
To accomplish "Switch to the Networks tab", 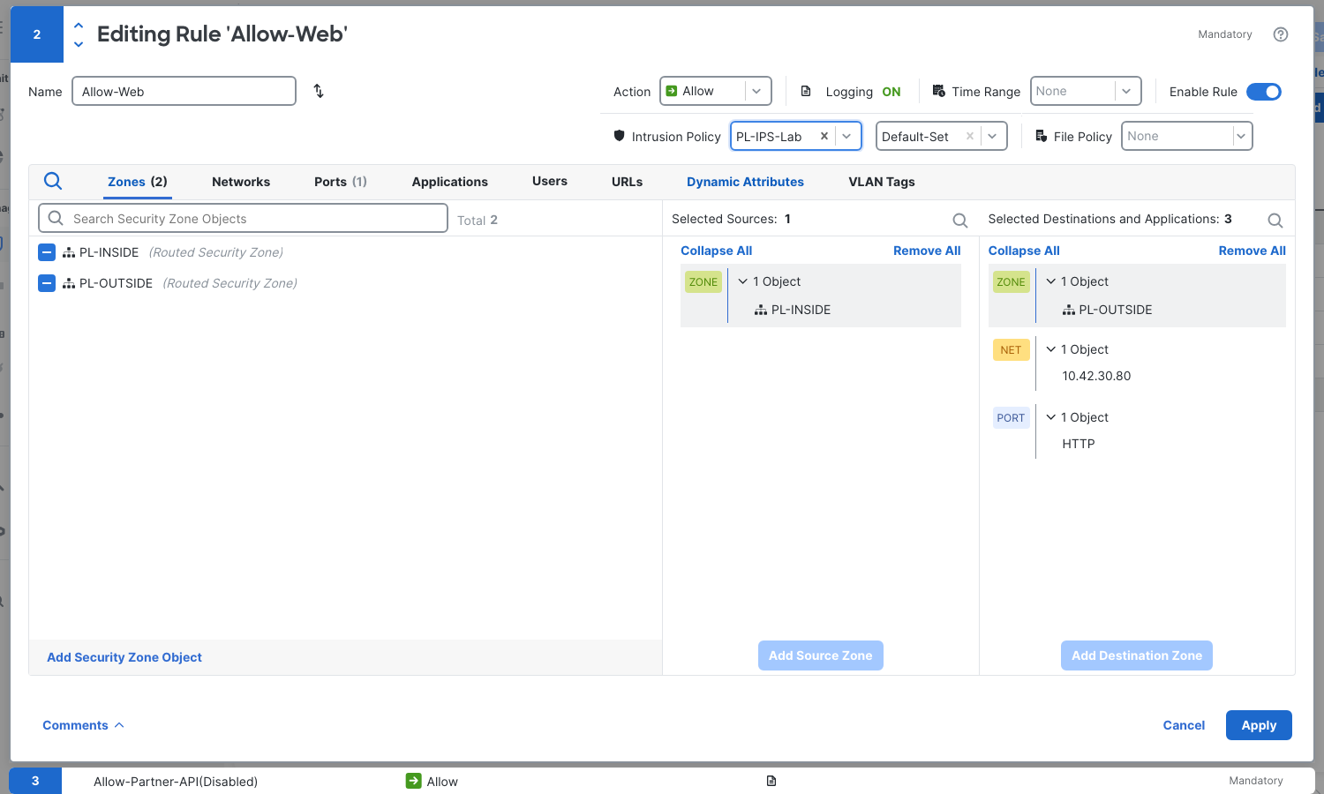I will pos(241,182).
